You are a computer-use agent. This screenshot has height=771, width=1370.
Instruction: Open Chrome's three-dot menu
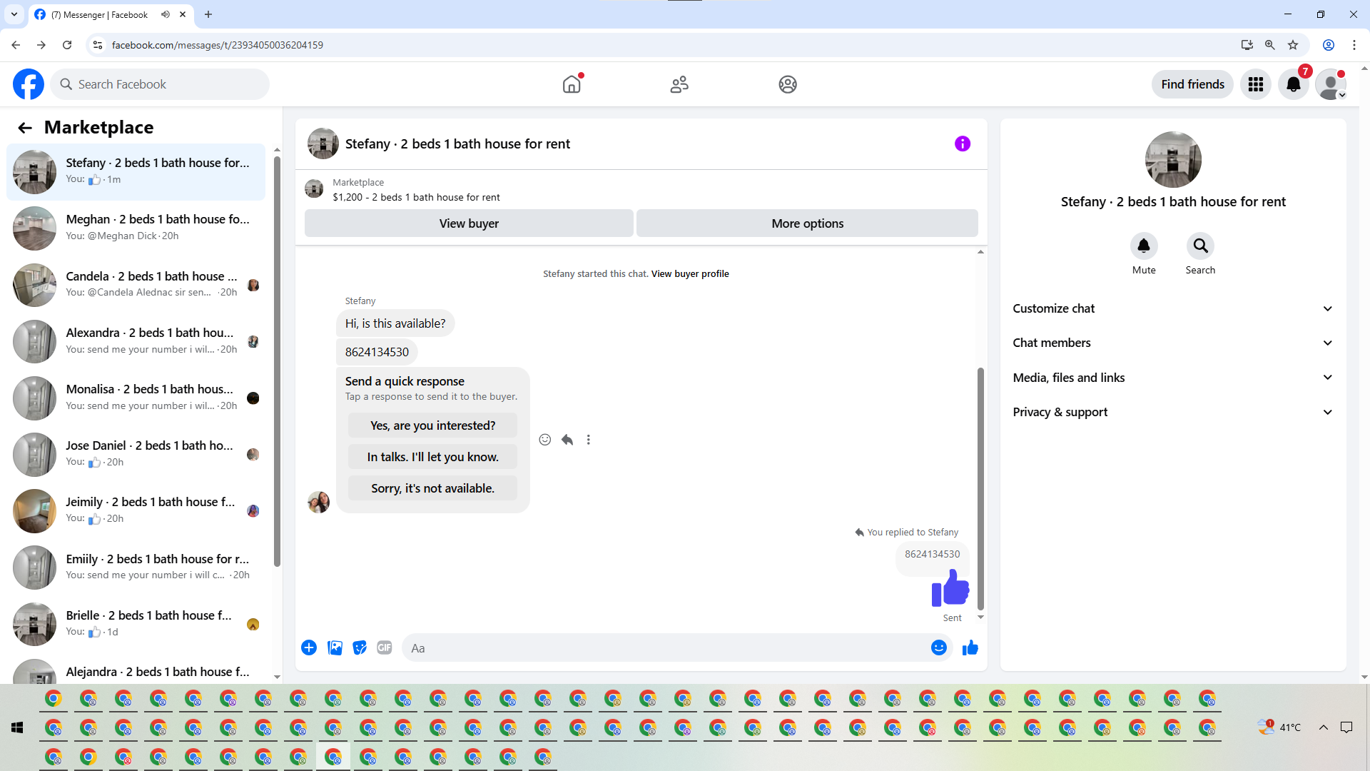coord(1354,45)
